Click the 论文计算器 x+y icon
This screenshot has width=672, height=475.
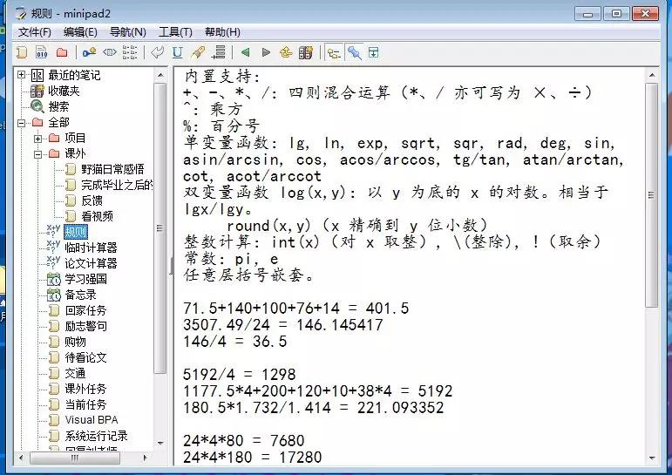coord(53,262)
